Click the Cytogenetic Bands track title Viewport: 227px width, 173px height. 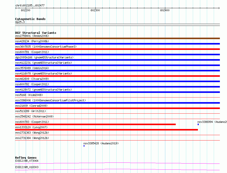(30, 19)
